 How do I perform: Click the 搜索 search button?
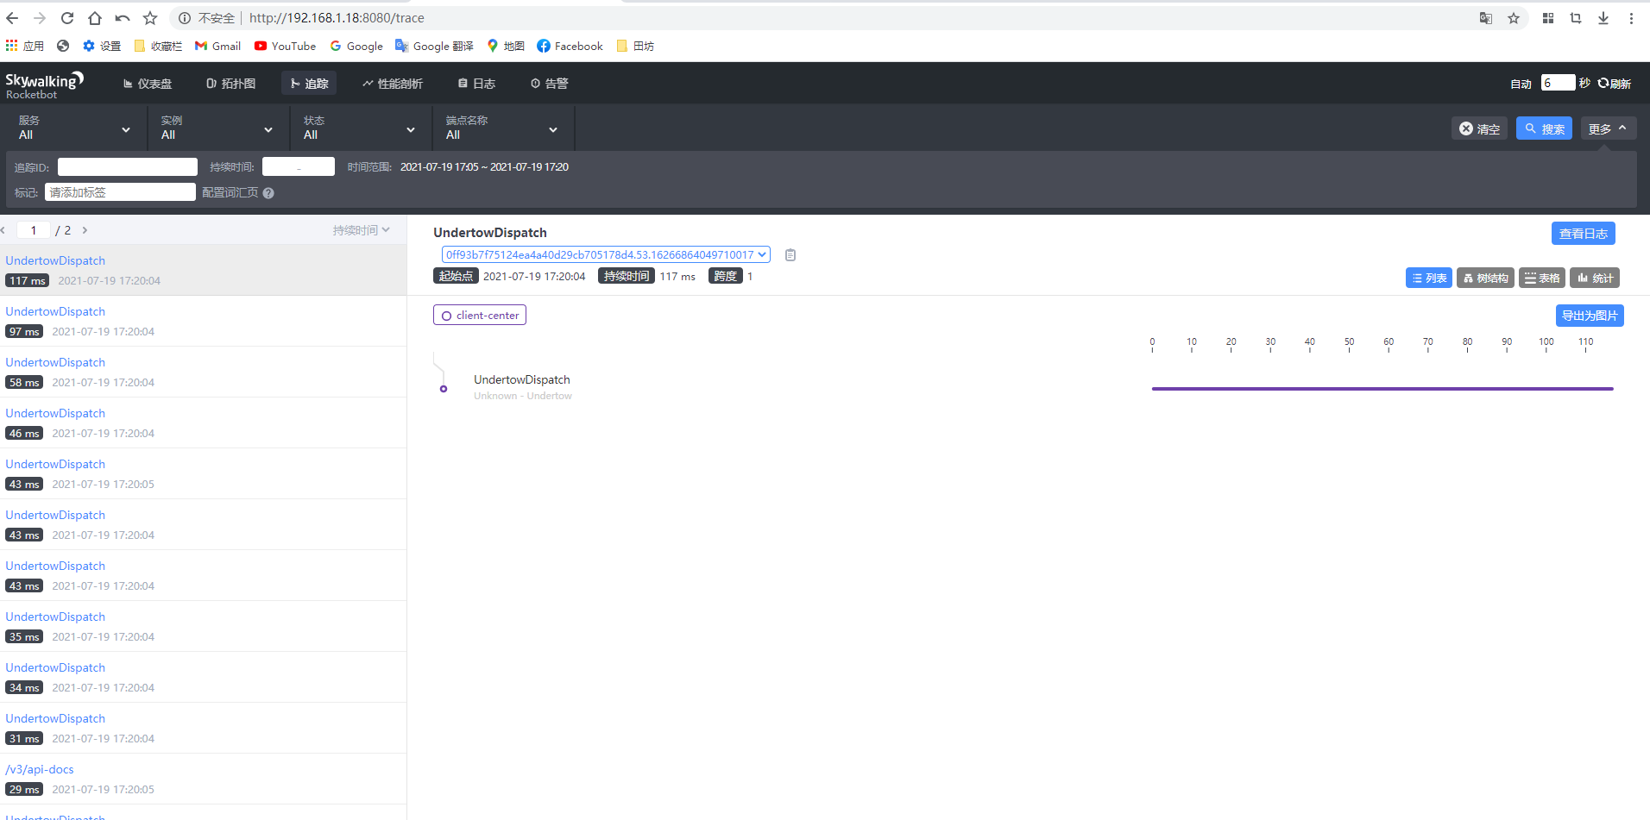1544,128
